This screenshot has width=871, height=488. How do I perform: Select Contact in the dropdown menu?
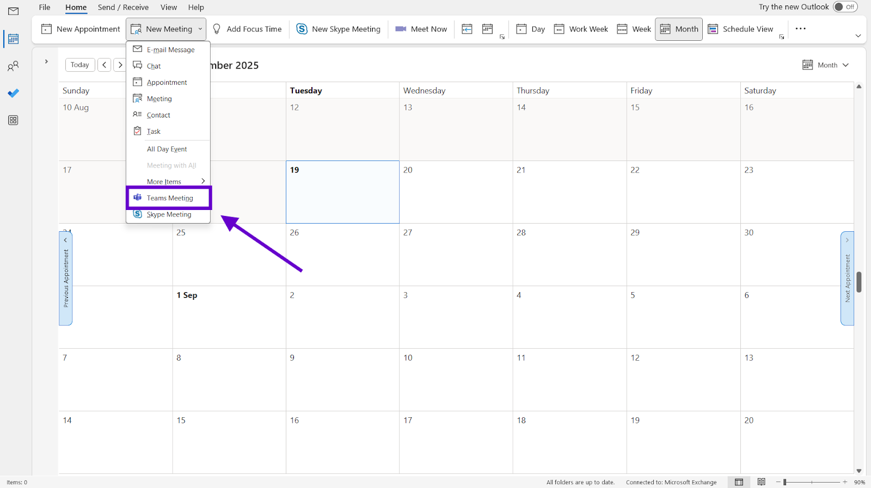pyautogui.click(x=168, y=115)
